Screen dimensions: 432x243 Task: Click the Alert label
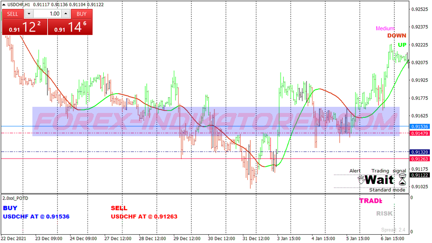(x=355, y=171)
